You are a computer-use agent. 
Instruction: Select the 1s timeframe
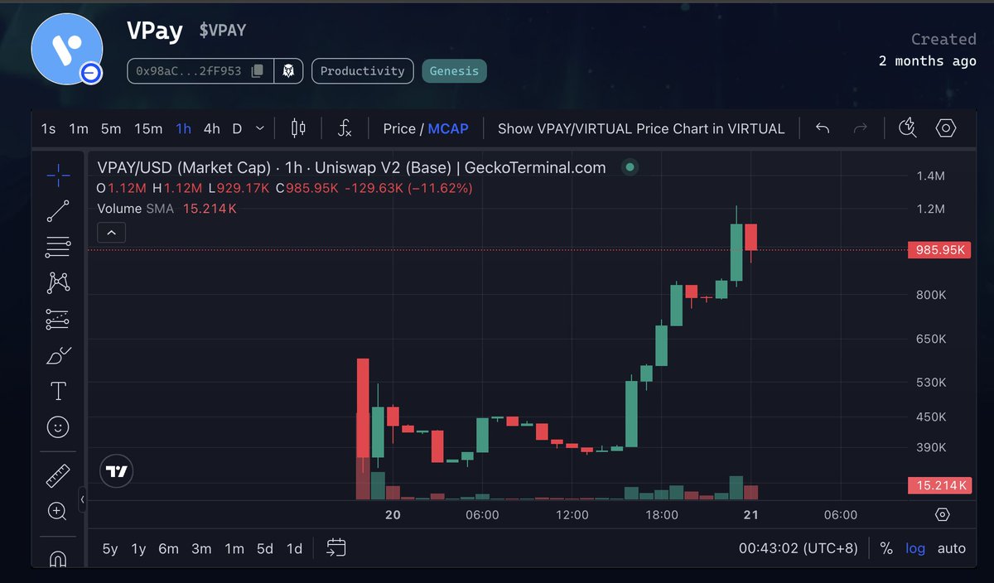click(48, 128)
